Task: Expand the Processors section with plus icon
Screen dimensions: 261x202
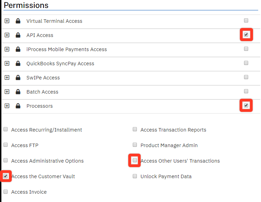Action: pos(7,106)
